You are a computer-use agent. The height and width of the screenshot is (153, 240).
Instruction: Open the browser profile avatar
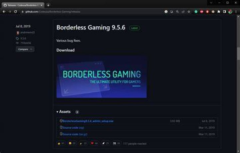pyautogui.click(x=230, y=12)
